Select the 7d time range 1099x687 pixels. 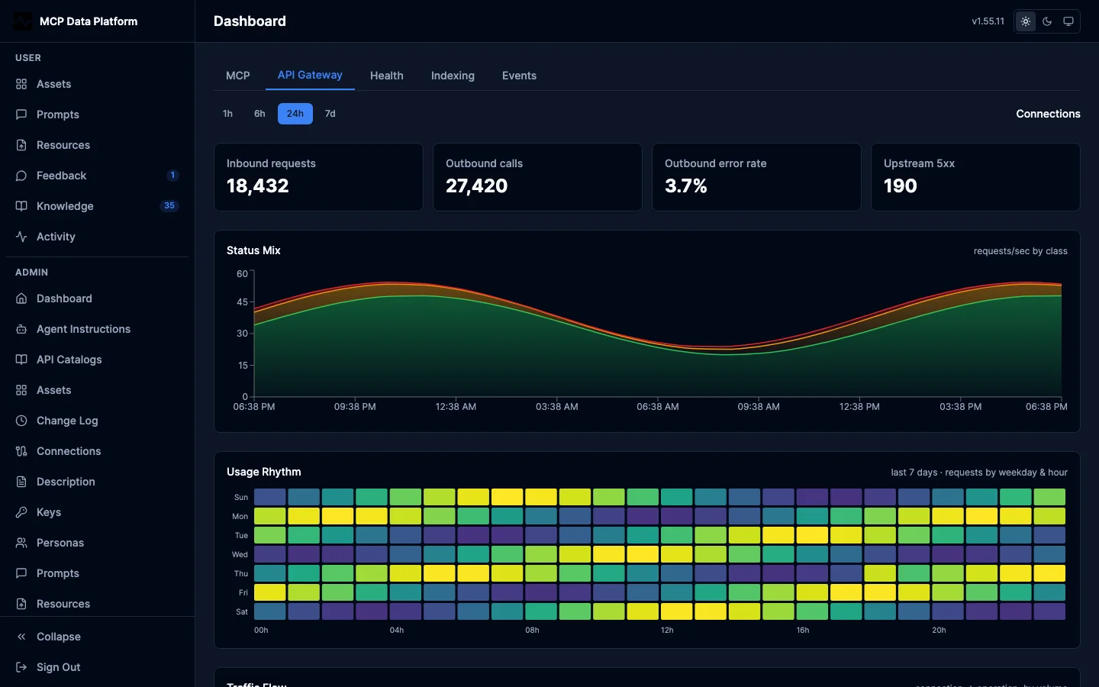click(x=330, y=114)
